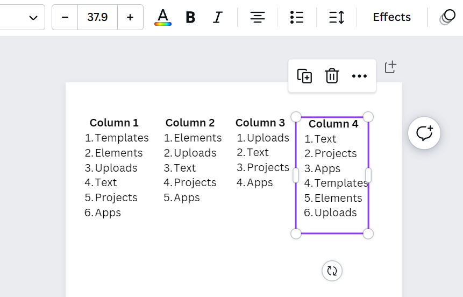Image resolution: width=463 pixels, height=297 pixels.
Task: Toggle italic formatting
Action: pyautogui.click(x=217, y=17)
